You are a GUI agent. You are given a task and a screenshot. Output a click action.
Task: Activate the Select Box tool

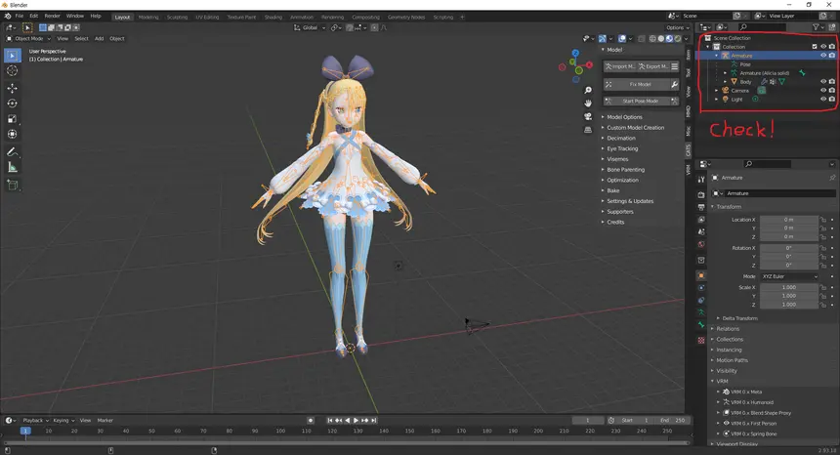click(x=13, y=55)
